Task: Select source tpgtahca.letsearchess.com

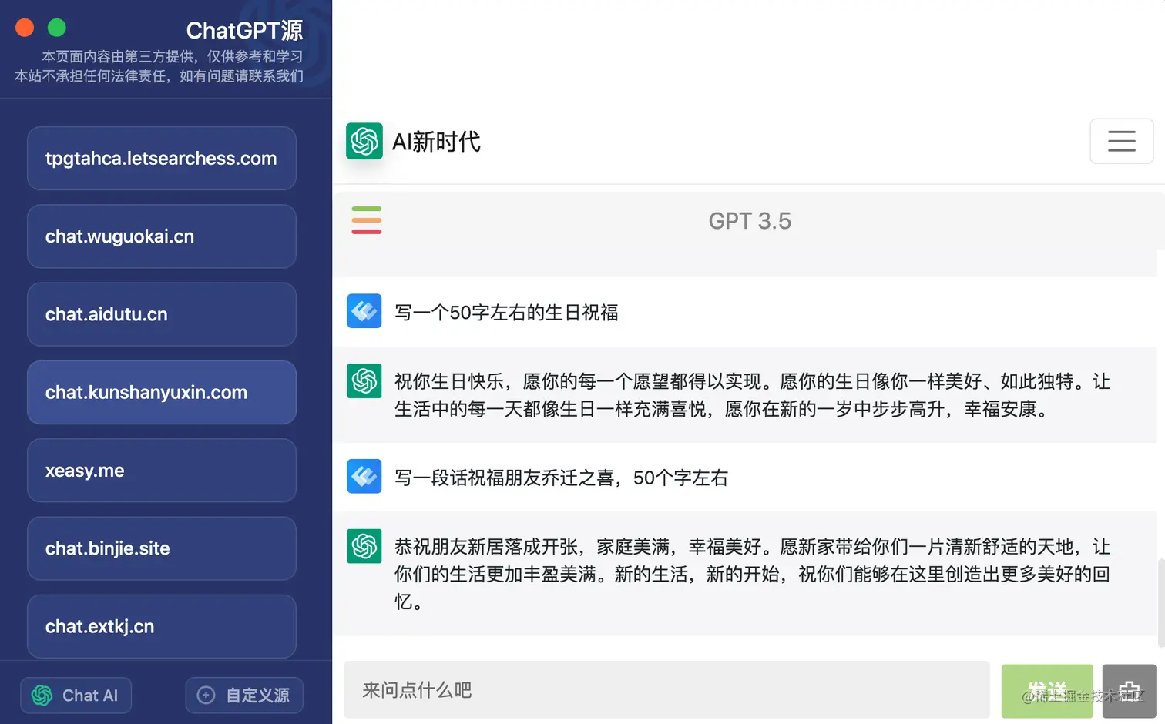Action: (x=162, y=159)
